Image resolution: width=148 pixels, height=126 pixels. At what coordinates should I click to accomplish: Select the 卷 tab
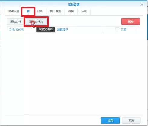click(x=28, y=11)
